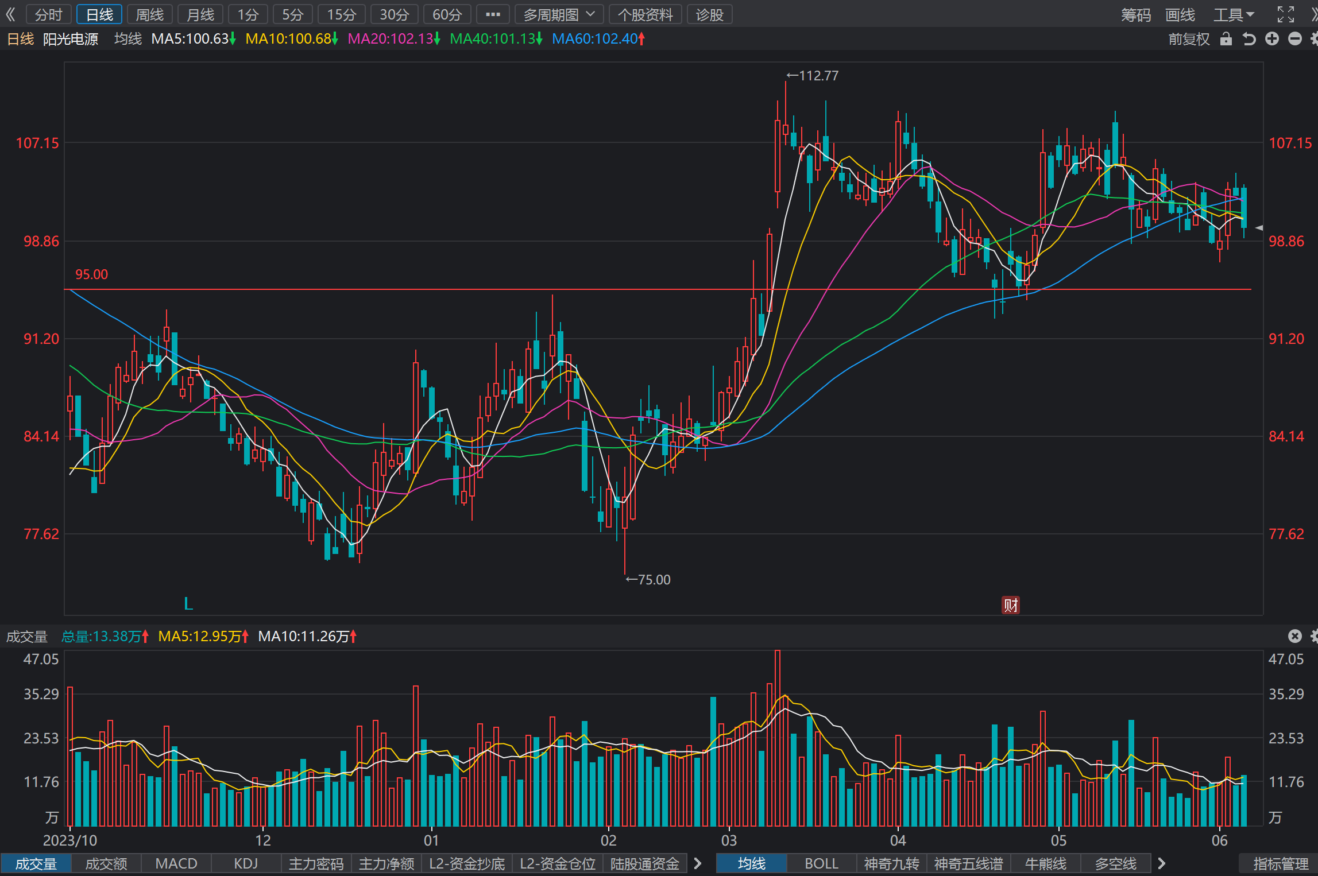The image size is (1318, 876).
Task: Show more main indicators arrow after 多空线
Action: [x=1162, y=864]
